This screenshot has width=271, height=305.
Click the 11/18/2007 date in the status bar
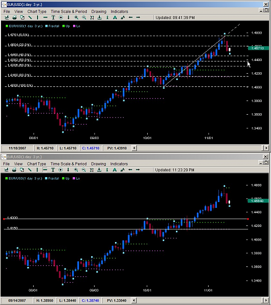pyautogui.click(x=17, y=148)
